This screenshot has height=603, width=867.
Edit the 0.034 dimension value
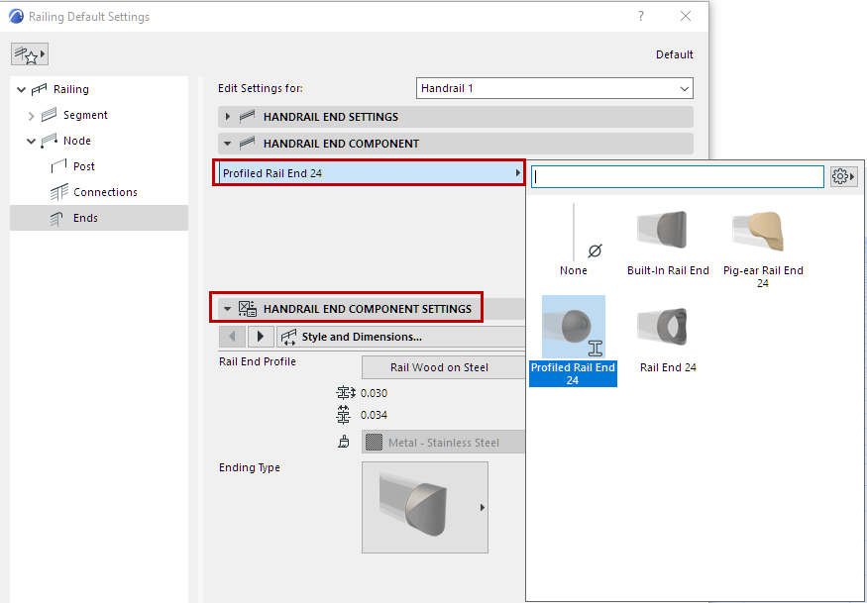coord(375,415)
